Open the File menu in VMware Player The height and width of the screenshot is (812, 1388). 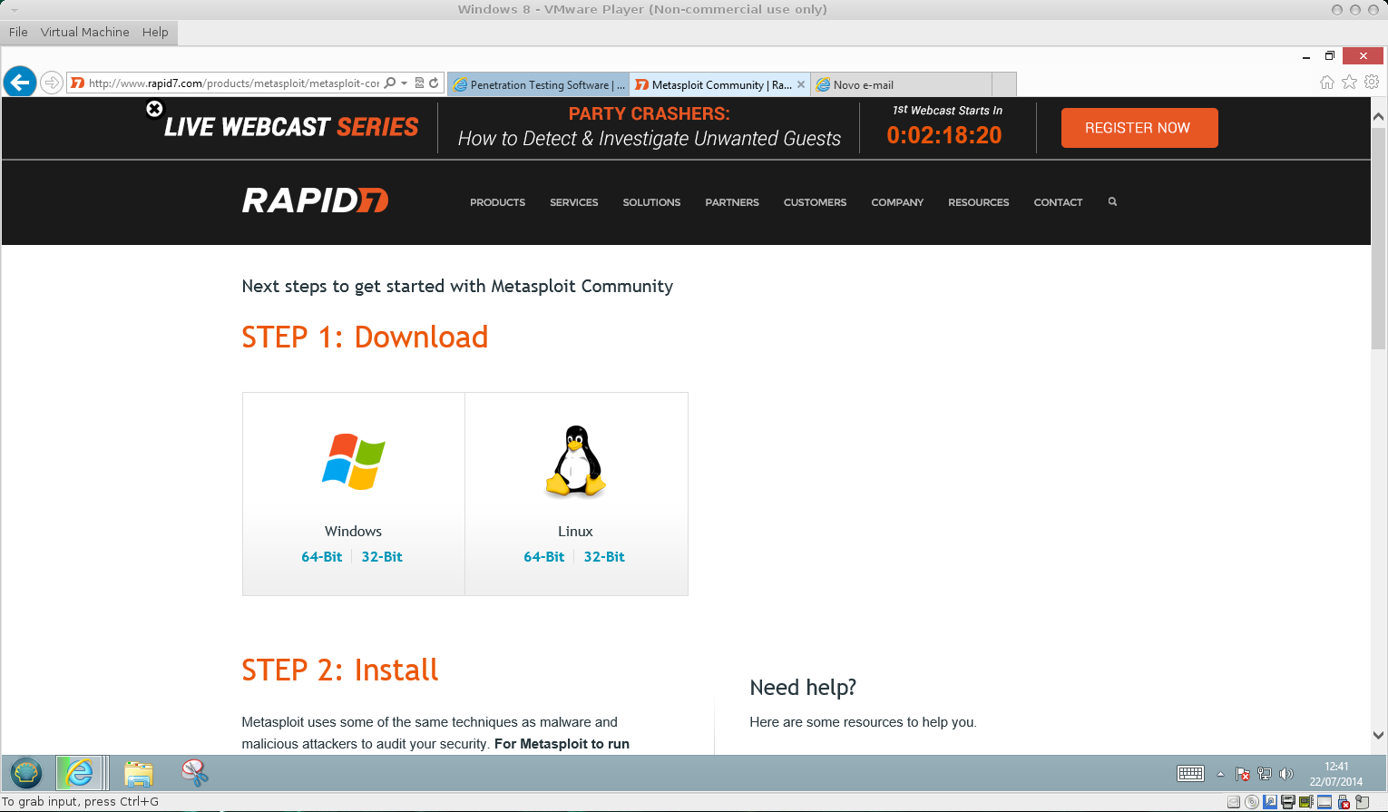pos(18,32)
